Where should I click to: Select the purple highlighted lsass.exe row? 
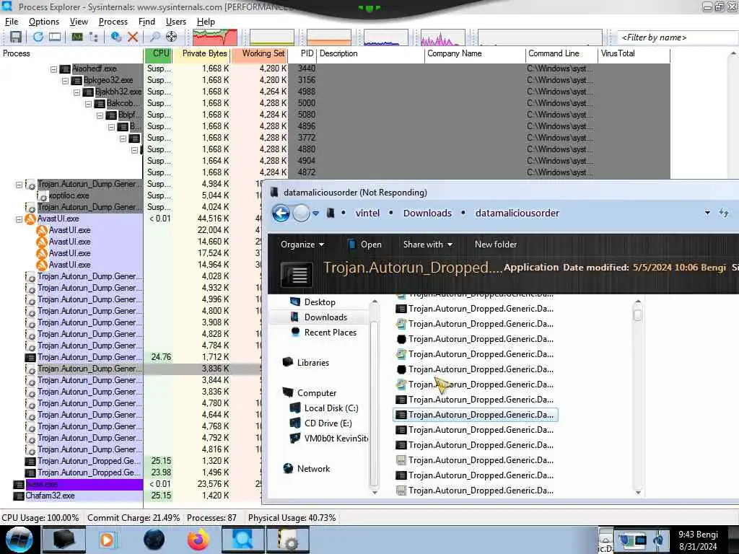point(84,484)
